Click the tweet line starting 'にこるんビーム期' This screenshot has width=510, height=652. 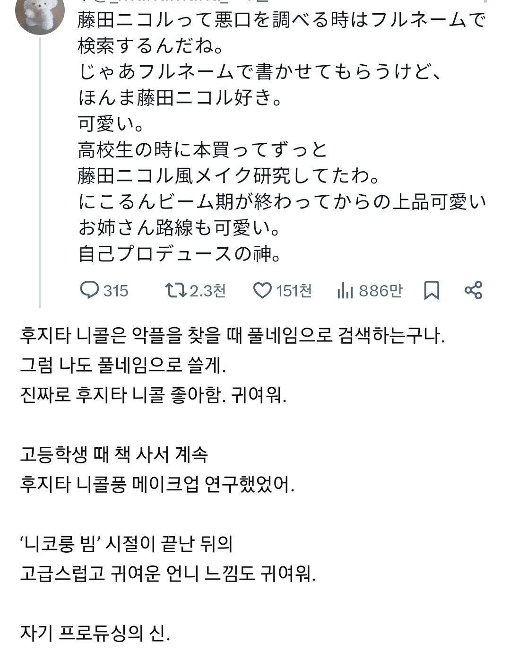(282, 202)
